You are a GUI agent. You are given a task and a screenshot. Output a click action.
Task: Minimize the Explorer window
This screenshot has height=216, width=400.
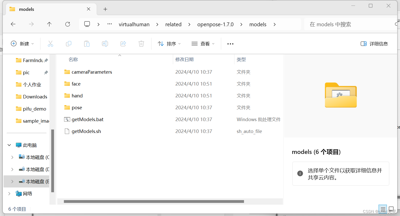tap(353, 6)
